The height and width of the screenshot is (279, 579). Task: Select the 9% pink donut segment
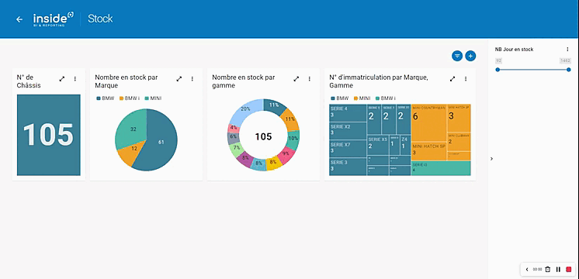pos(286,153)
